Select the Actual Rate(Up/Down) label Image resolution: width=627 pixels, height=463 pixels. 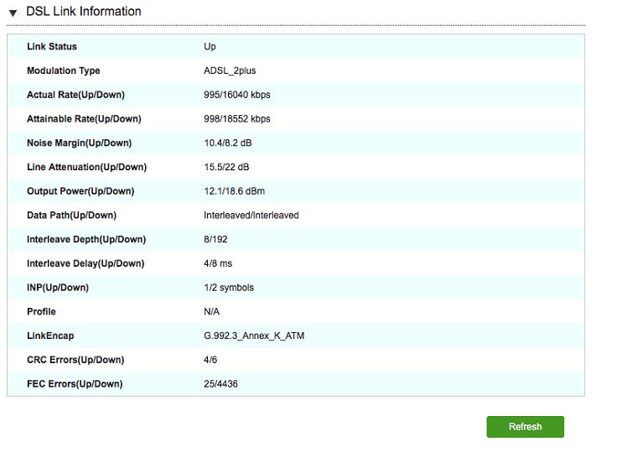tap(75, 95)
